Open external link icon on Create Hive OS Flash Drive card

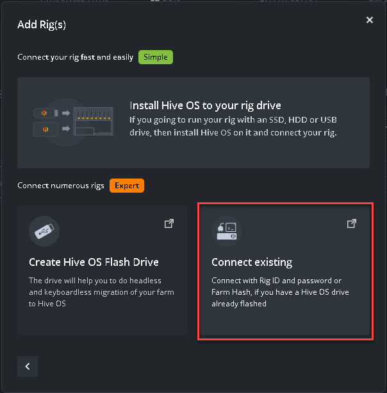click(169, 223)
